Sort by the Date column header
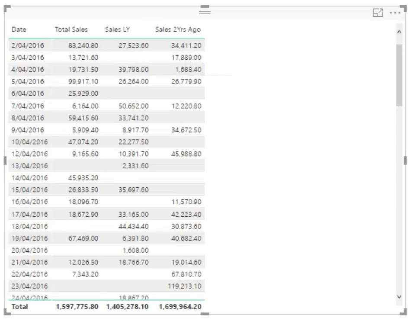Image resolution: width=410 pixels, height=321 pixels. [x=19, y=29]
